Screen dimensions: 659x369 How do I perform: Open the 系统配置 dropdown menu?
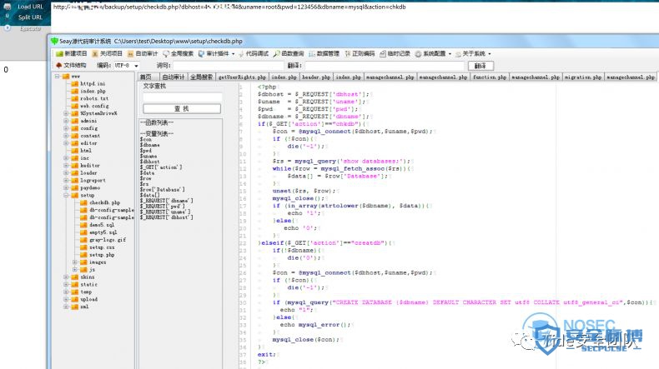click(x=433, y=54)
